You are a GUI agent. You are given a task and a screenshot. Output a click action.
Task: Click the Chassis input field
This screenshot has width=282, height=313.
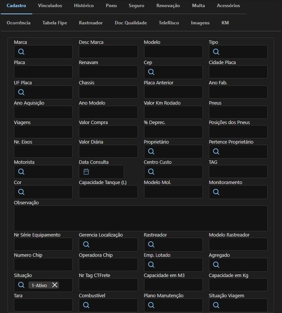[x=108, y=92]
